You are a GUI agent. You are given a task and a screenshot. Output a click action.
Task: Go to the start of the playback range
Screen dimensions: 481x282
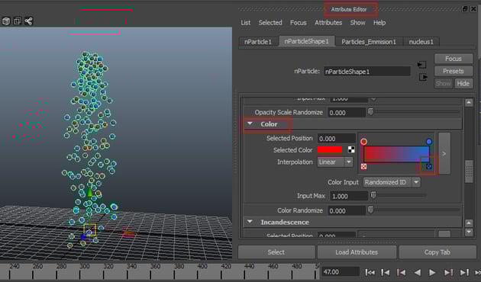pyautogui.click(x=370, y=272)
